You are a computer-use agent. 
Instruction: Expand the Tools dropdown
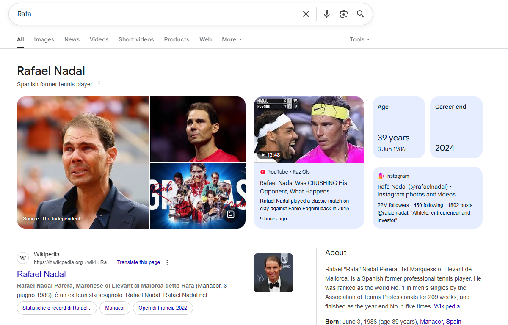tap(360, 39)
